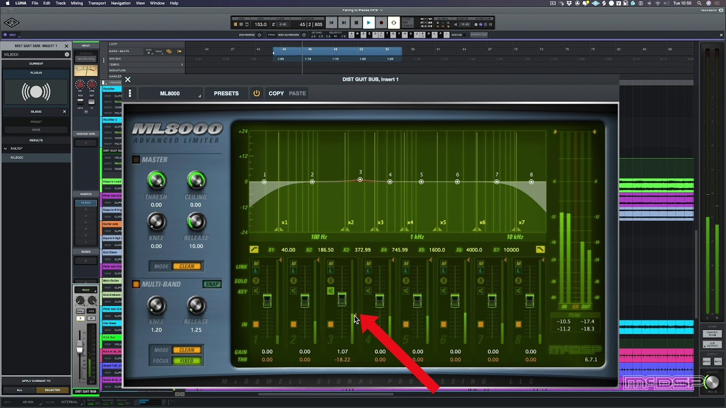Click the Stop button in transport
The image size is (726, 408).
(356, 23)
